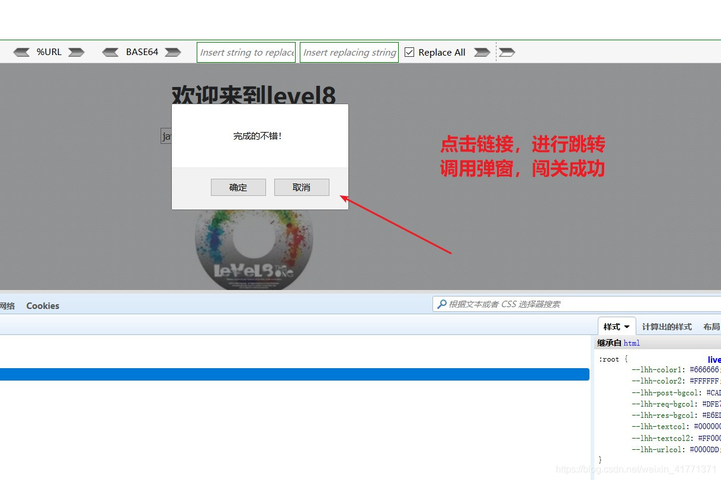
Task: Click the %URL label in toolbar
Action: pos(49,52)
